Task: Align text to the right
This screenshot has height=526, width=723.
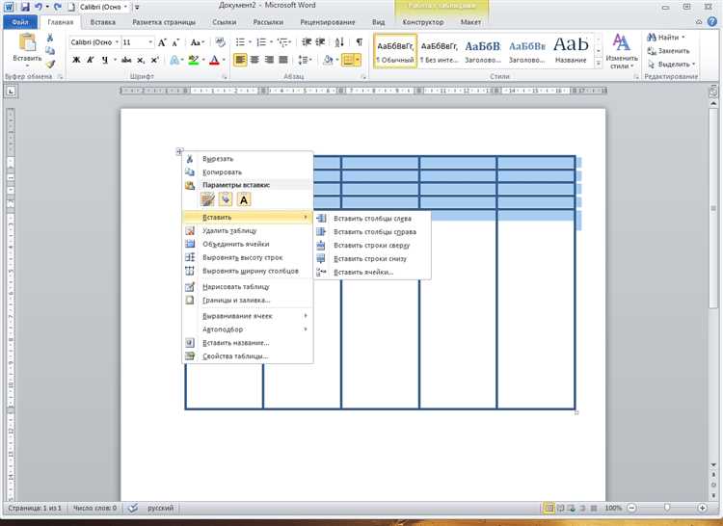Action: pos(269,60)
